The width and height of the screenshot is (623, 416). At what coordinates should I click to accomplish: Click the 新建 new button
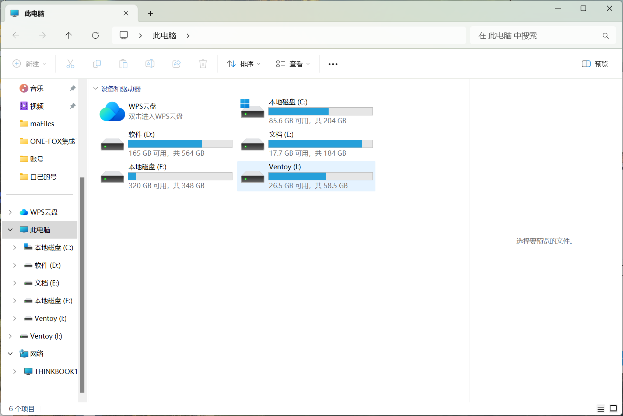point(29,64)
